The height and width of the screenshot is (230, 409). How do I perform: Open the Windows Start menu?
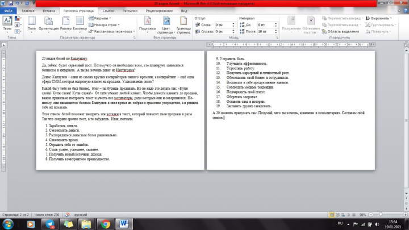tap(8, 224)
